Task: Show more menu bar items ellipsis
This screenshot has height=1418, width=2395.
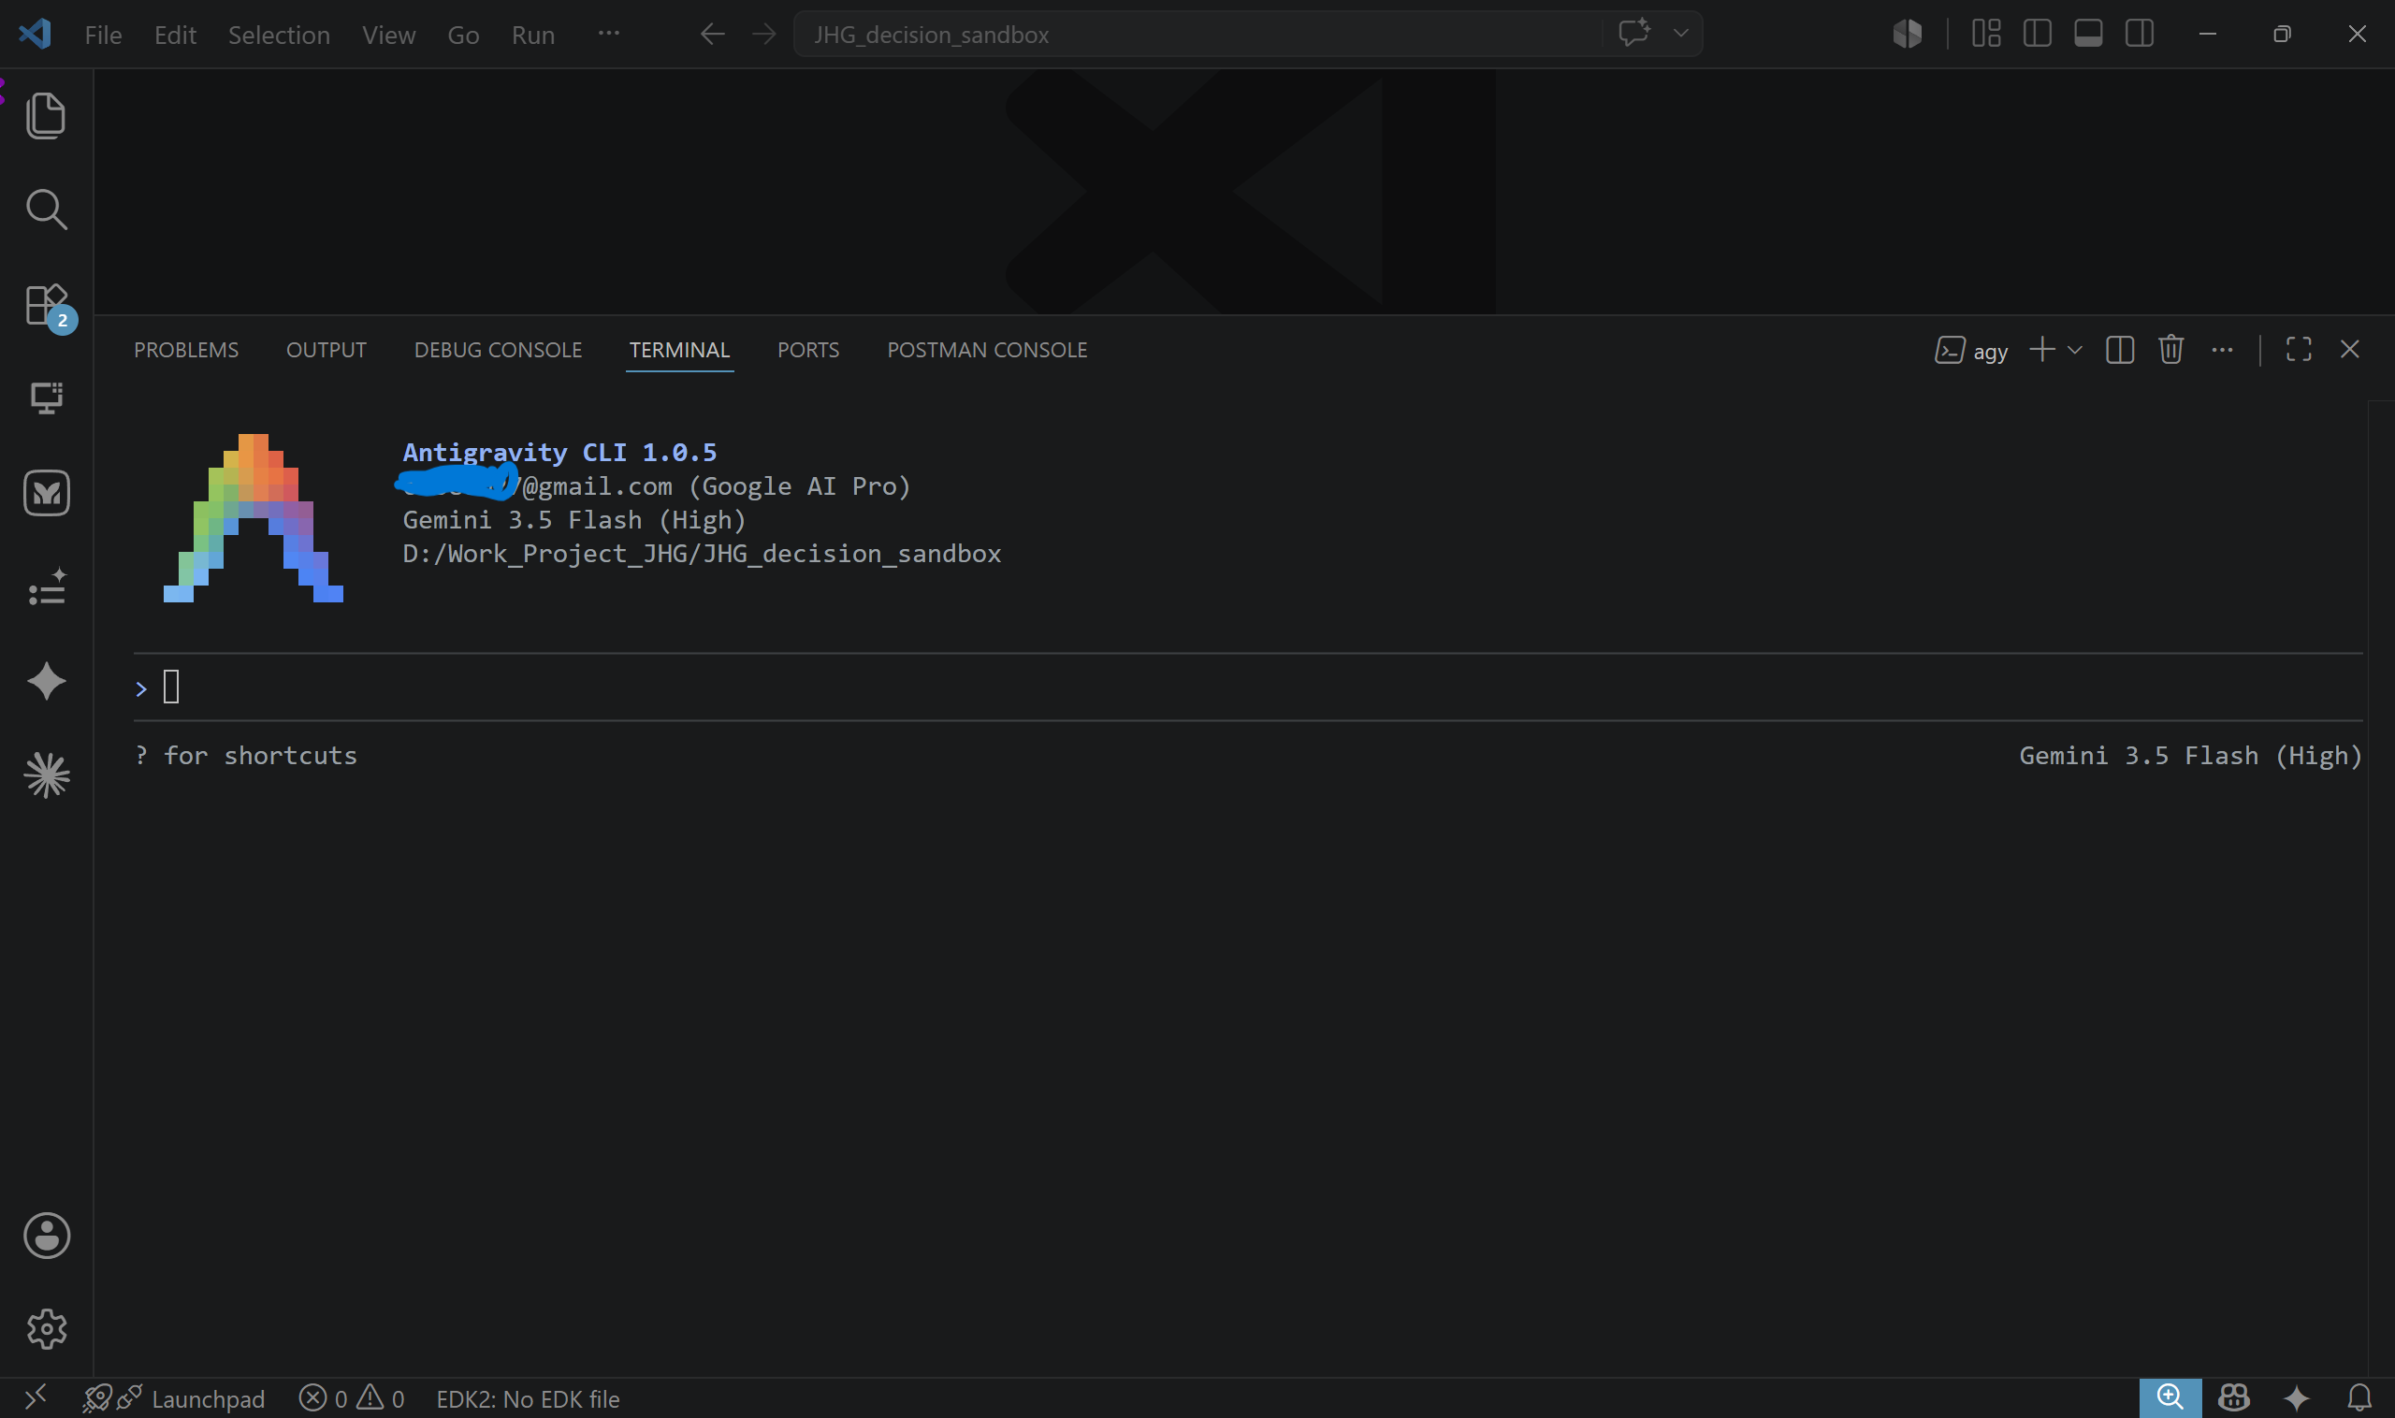Action: (609, 34)
